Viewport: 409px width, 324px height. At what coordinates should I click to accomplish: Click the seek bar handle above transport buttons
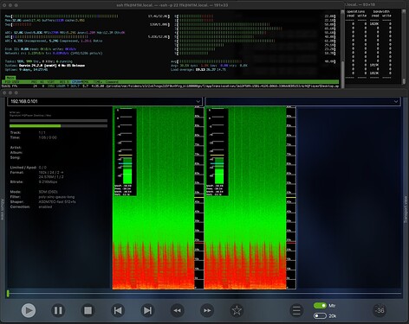tap(8, 294)
